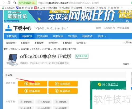Focus the address bar URL field
The width and height of the screenshot is (132, 109).
tap(68, 3)
